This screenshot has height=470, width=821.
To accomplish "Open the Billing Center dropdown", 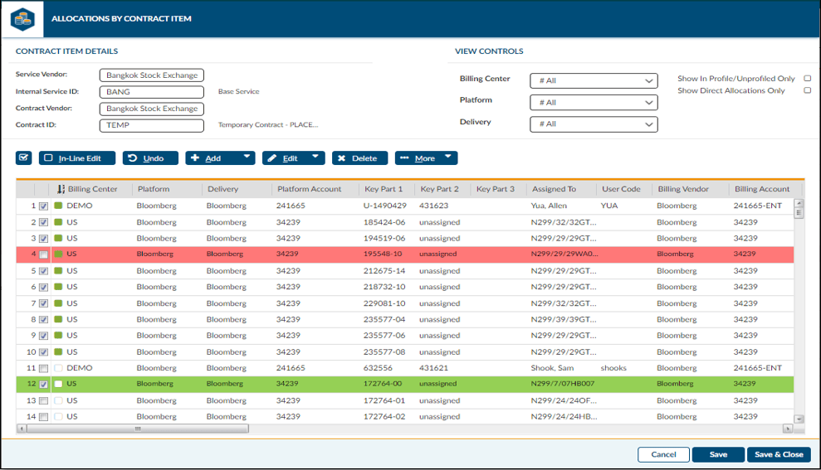I will [x=594, y=80].
